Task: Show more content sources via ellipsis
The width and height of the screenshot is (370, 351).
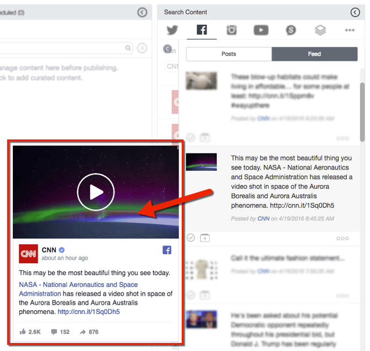Action: click(350, 30)
